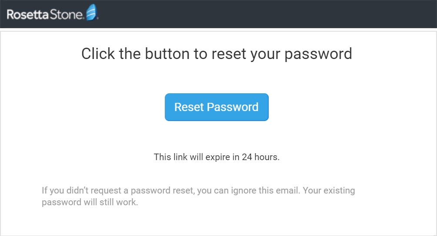Click the "24 hours" text
The width and height of the screenshot is (437, 236).
260,157
